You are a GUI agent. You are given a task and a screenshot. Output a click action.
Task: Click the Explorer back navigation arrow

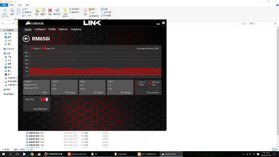pyautogui.click(x=3, y=24)
